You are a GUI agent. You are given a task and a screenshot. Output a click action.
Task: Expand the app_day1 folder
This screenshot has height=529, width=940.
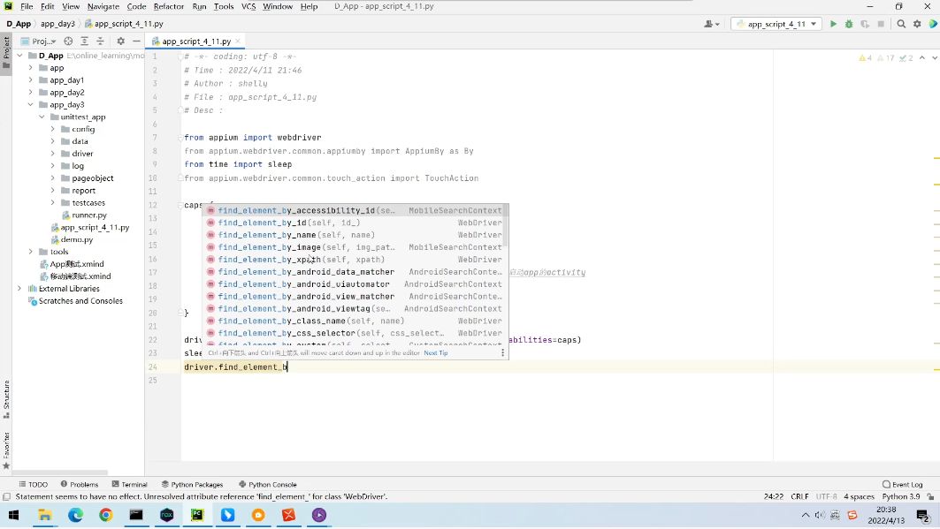point(31,80)
